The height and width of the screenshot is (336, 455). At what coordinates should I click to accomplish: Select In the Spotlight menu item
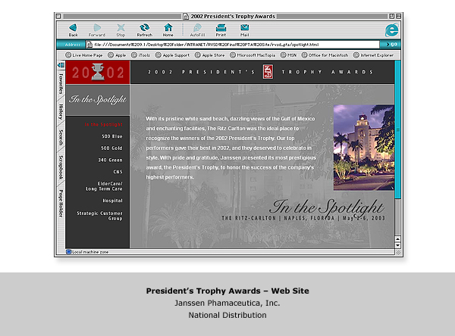point(104,125)
